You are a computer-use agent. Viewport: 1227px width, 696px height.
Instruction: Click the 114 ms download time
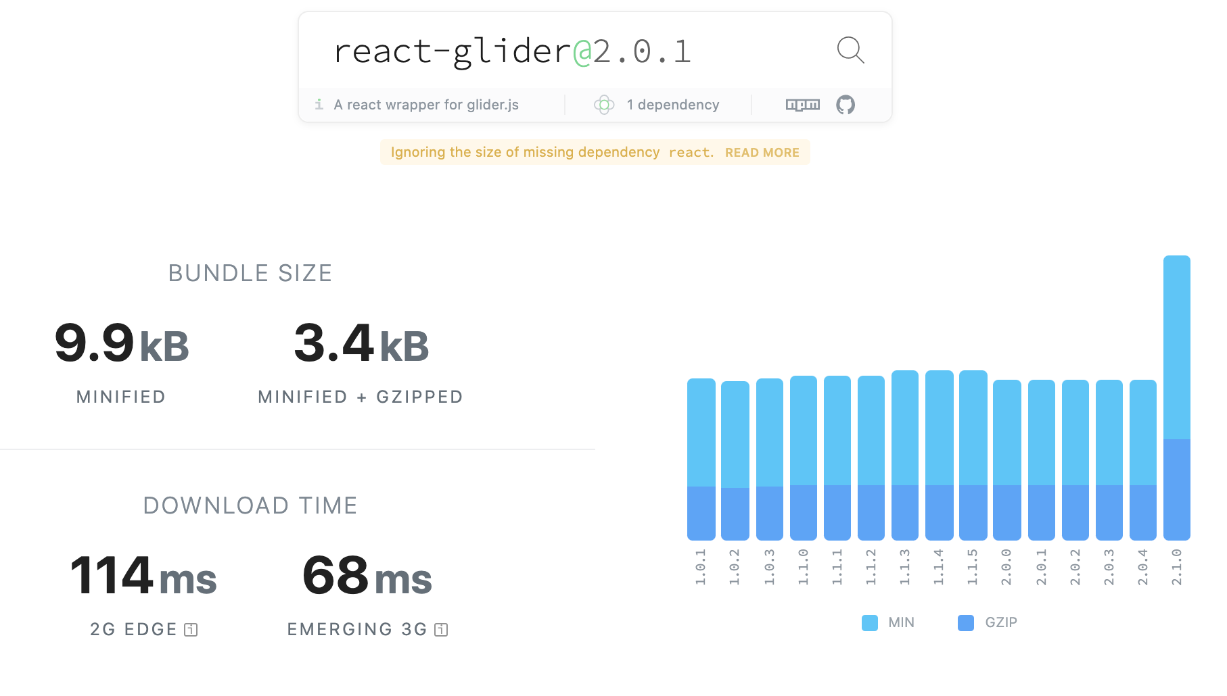143,576
